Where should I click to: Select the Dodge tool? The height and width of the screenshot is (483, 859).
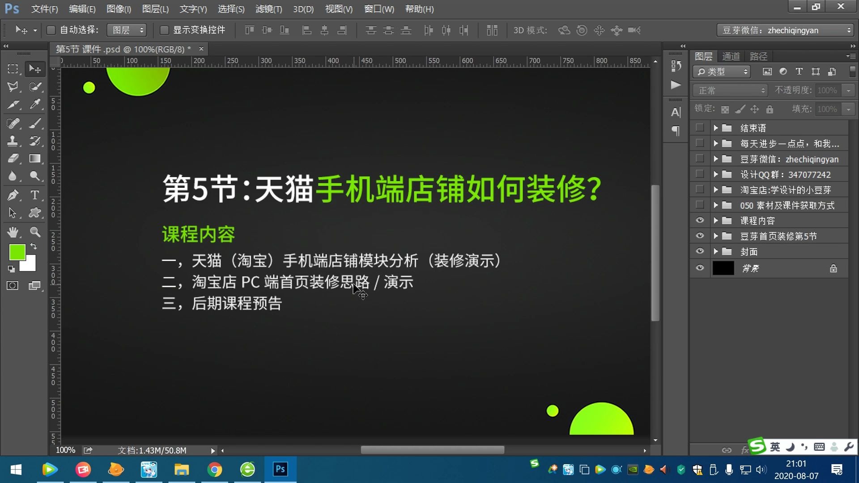coord(34,176)
